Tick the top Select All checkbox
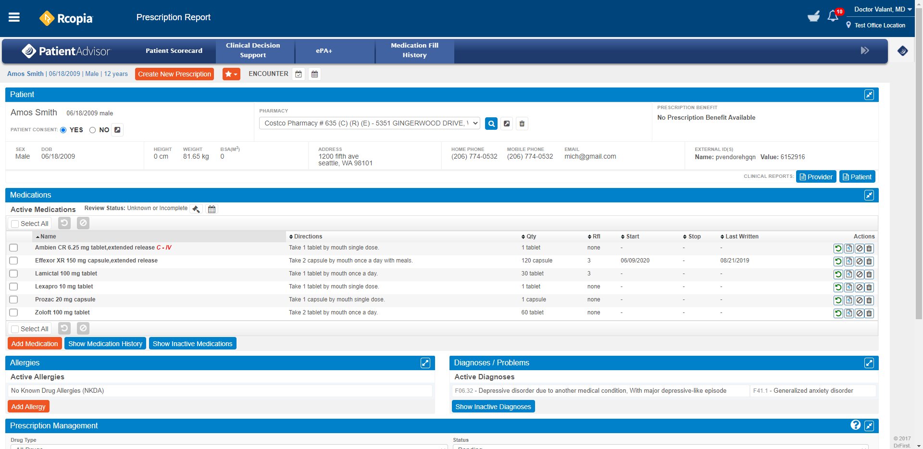Image resolution: width=923 pixels, height=449 pixels. 15,224
